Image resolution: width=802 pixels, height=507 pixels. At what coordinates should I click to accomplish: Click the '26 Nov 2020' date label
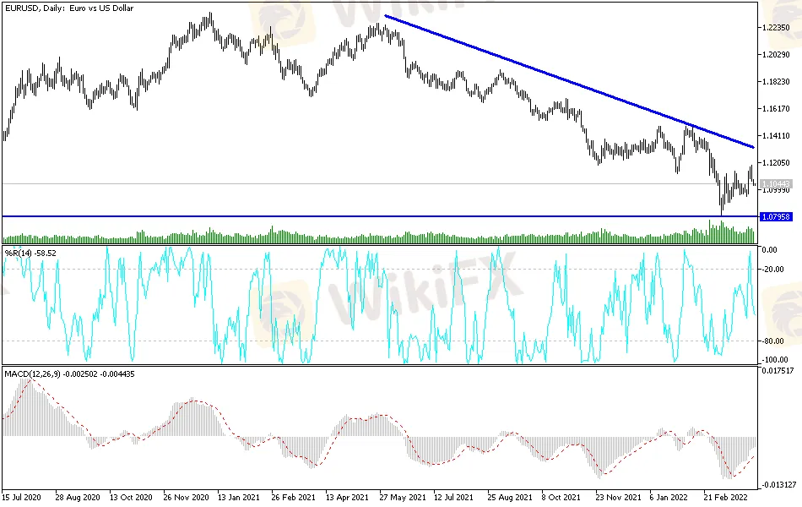187,497
